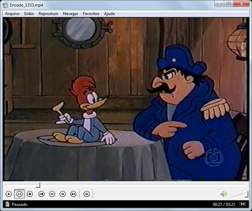Click the 00:27 / 03:22 time display
The height and width of the screenshot is (211, 252).
click(x=224, y=205)
